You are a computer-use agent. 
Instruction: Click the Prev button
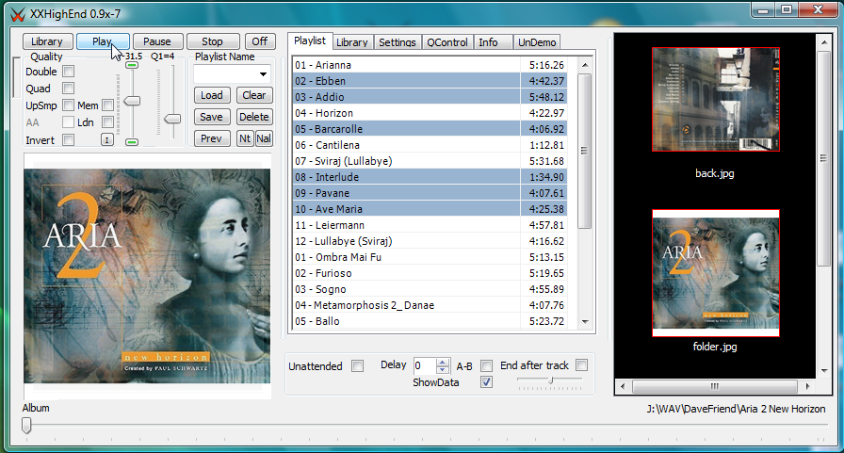pyautogui.click(x=212, y=138)
